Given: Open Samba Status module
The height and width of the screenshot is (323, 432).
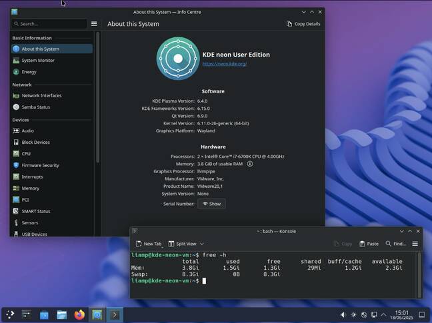Looking at the screenshot, I should click(x=52, y=107).
